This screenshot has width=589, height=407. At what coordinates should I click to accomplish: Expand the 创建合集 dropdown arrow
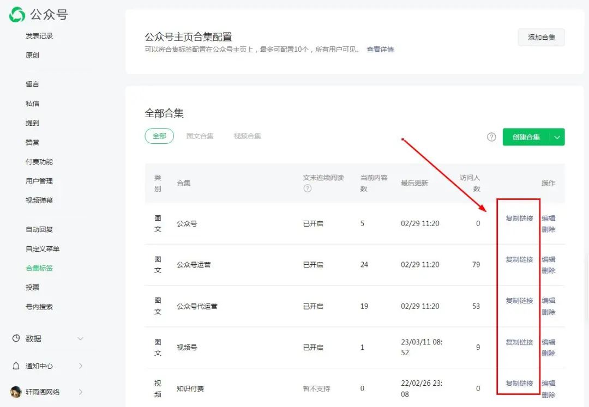[x=557, y=137]
